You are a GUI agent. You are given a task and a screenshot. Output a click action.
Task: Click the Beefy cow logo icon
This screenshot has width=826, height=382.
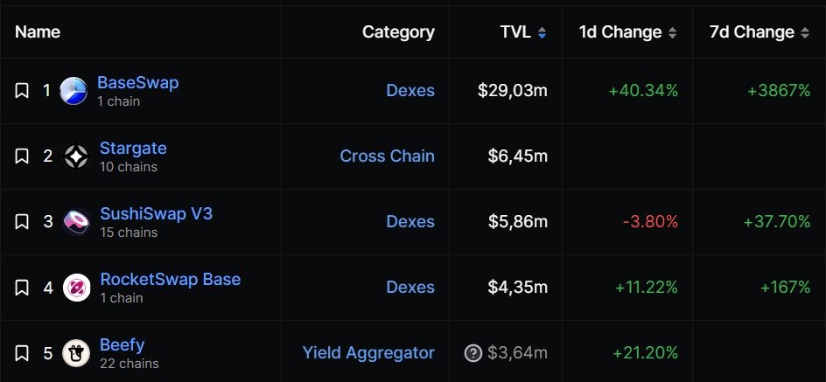pos(76,353)
